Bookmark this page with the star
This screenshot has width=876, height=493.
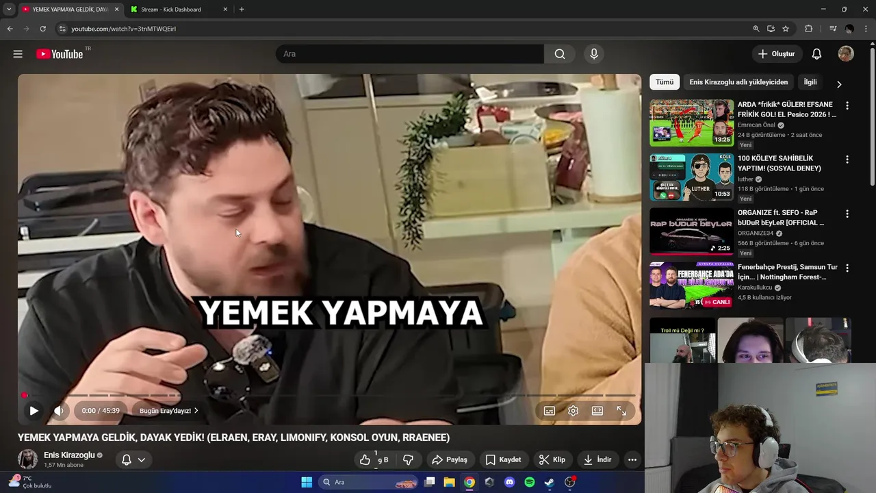click(x=786, y=29)
